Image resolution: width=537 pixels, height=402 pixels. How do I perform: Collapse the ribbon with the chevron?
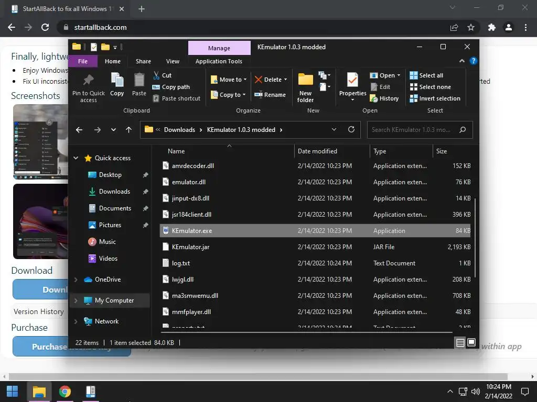(461, 61)
